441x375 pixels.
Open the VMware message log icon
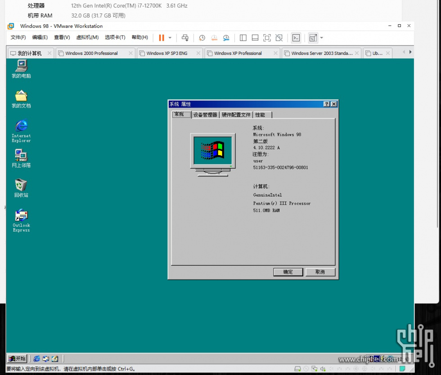click(x=402, y=369)
